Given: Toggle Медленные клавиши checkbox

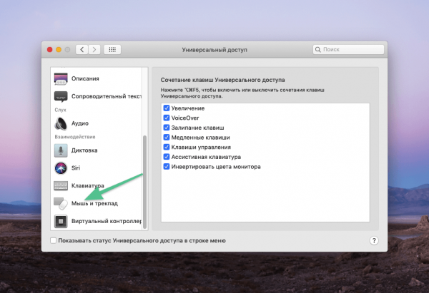Looking at the screenshot, I should tap(167, 137).
